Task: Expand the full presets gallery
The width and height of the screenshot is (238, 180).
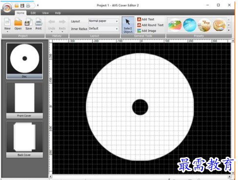Action: [229, 30]
